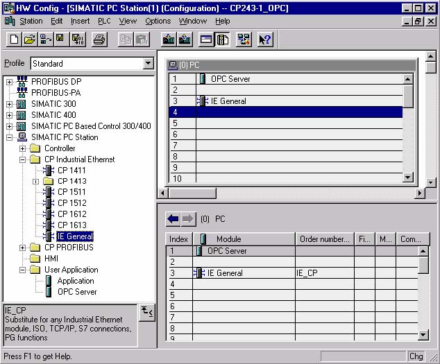
Task: Select Application under User Application
Action: (76, 281)
